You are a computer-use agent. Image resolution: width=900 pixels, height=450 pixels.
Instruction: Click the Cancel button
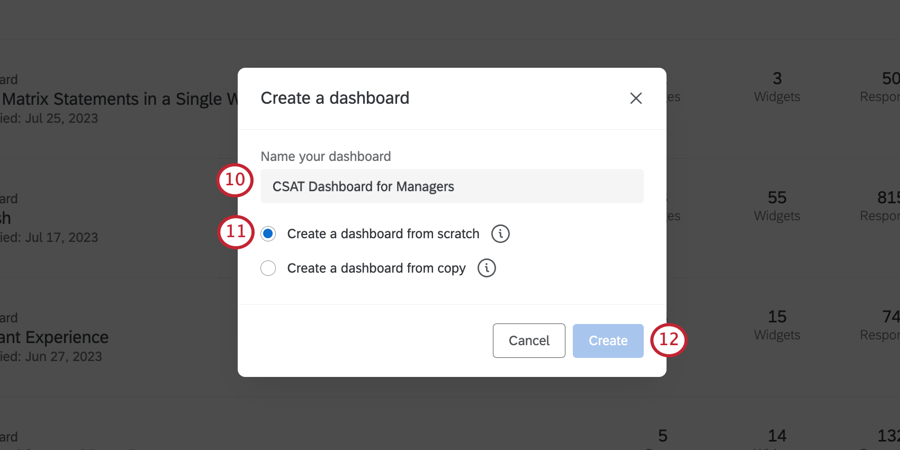tap(528, 340)
